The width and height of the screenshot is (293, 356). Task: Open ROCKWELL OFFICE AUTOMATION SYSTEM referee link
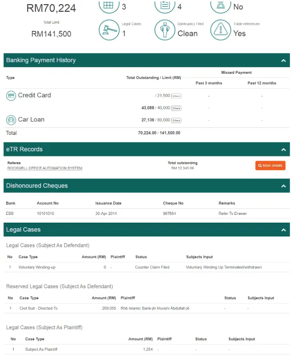(45, 168)
